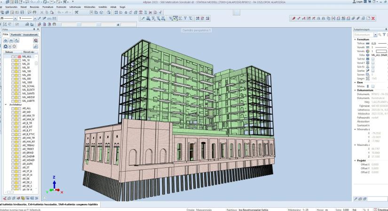Click the first round icon in Fólia palette
Viewport: 388px width, 211px height.
[6, 40]
